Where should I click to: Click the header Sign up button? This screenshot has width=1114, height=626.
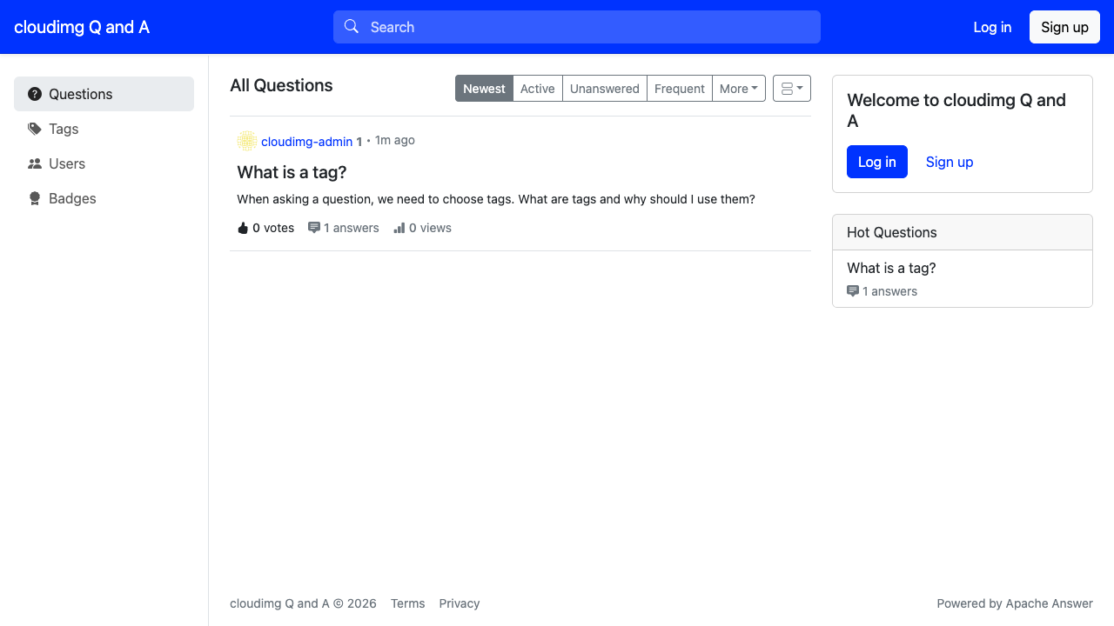coord(1064,27)
